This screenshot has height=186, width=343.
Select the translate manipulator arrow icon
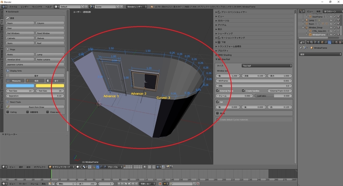(x=97, y=167)
